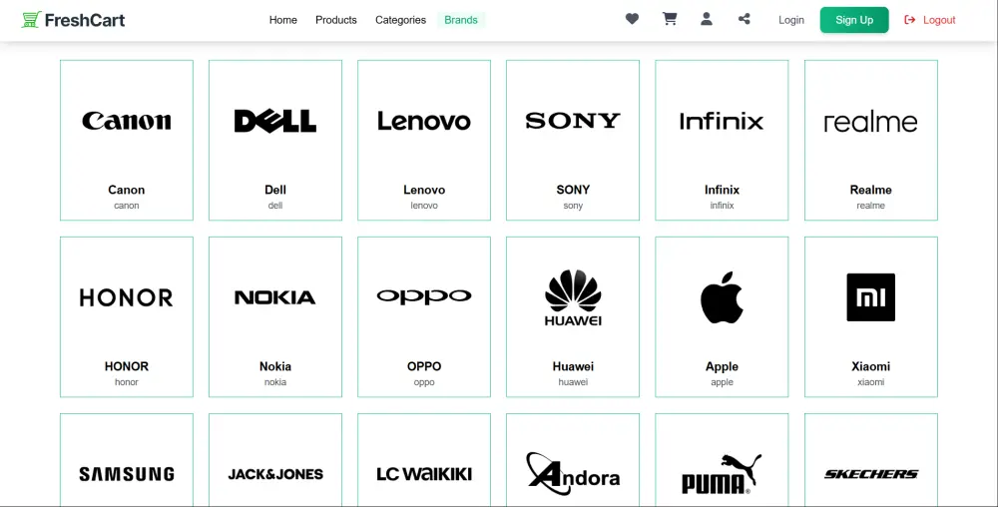Choose the Samsung brand card
This screenshot has height=507, width=998.
[x=127, y=460]
